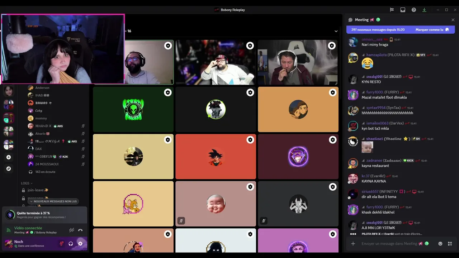Image resolution: width=459 pixels, height=258 pixels.
Task: Open the emoji picker in message box
Action: click(x=440, y=244)
